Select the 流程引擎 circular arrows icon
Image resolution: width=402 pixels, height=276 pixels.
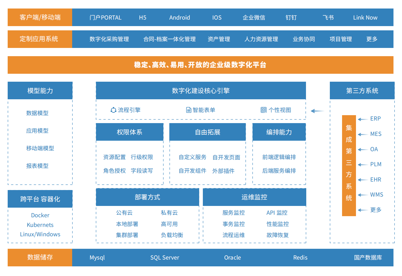113,110
